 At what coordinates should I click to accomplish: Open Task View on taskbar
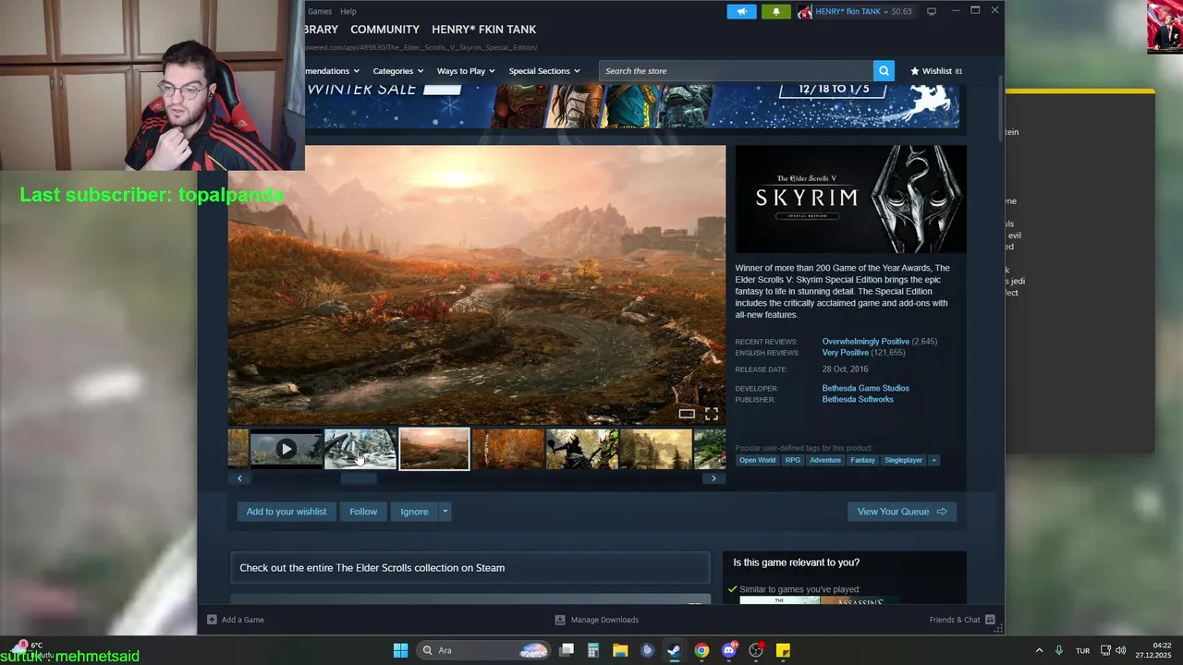click(567, 650)
